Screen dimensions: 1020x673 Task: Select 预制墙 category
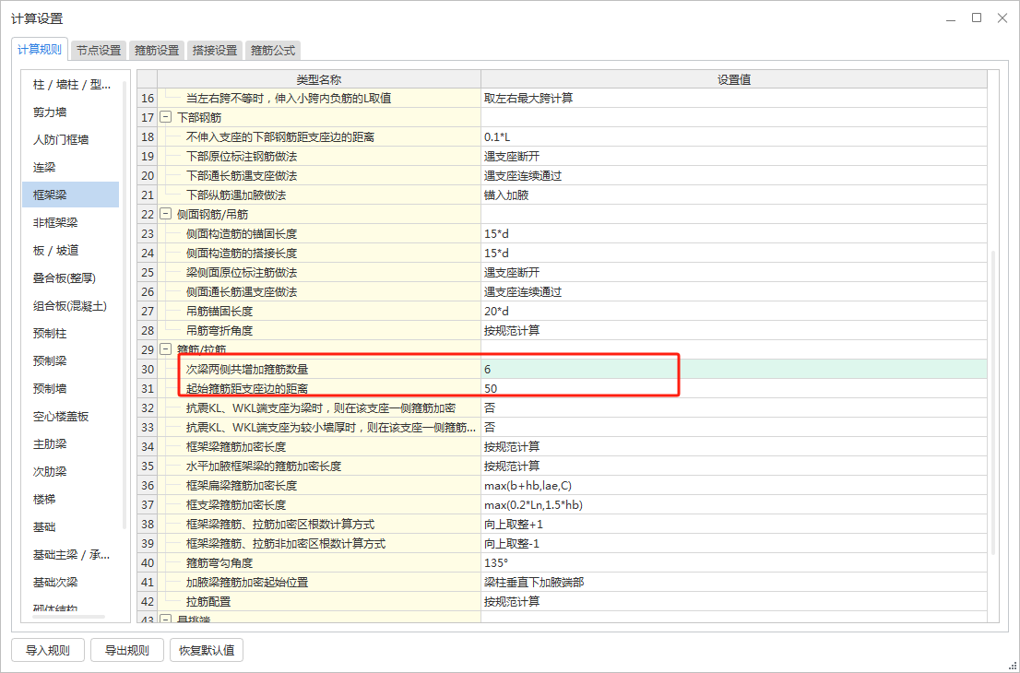(70, 388)
